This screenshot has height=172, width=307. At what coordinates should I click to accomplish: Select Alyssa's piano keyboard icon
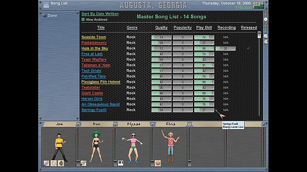[x=121, y=163]
